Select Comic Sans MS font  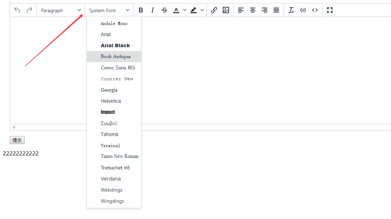pos(114,68)
